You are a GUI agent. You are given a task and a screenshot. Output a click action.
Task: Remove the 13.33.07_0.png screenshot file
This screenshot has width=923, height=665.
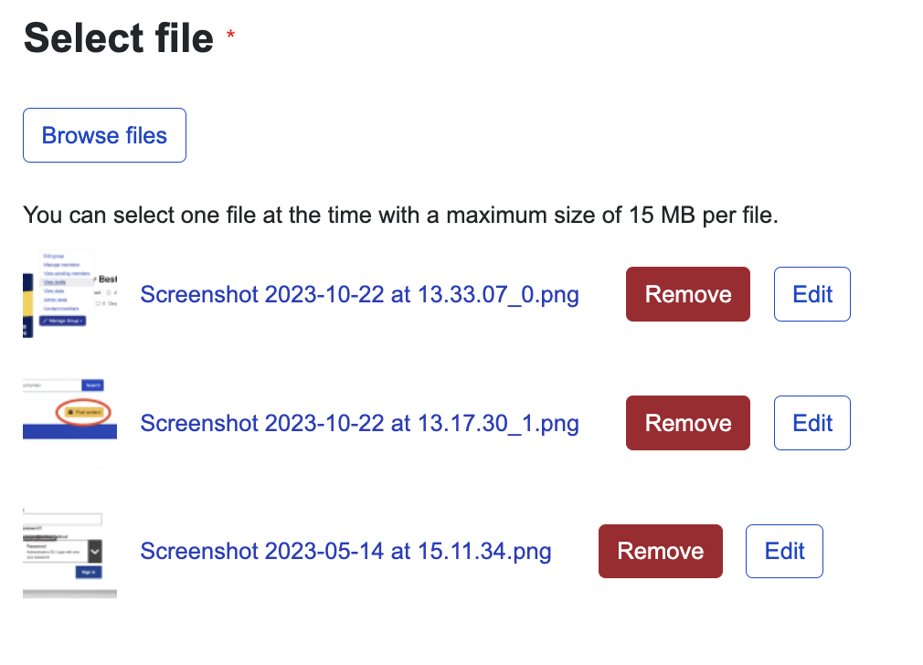[x=687, y=294]
